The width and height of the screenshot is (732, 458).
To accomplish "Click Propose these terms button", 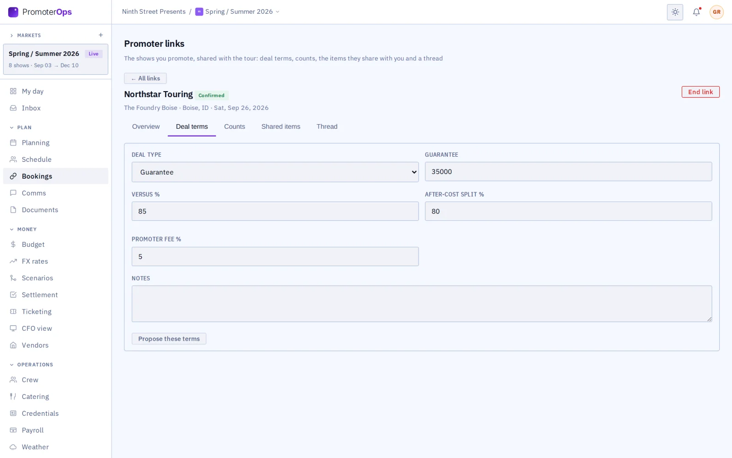I will [x=169, y=339].
